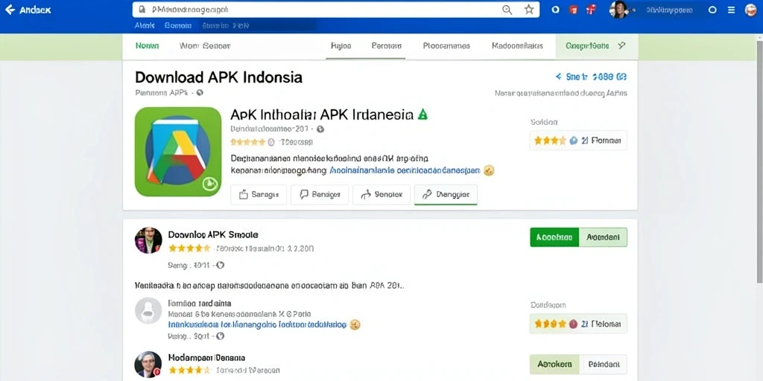Open the hamburger menu in the top bar
This screenshot has height=381, width=763.
coord(731,10)
